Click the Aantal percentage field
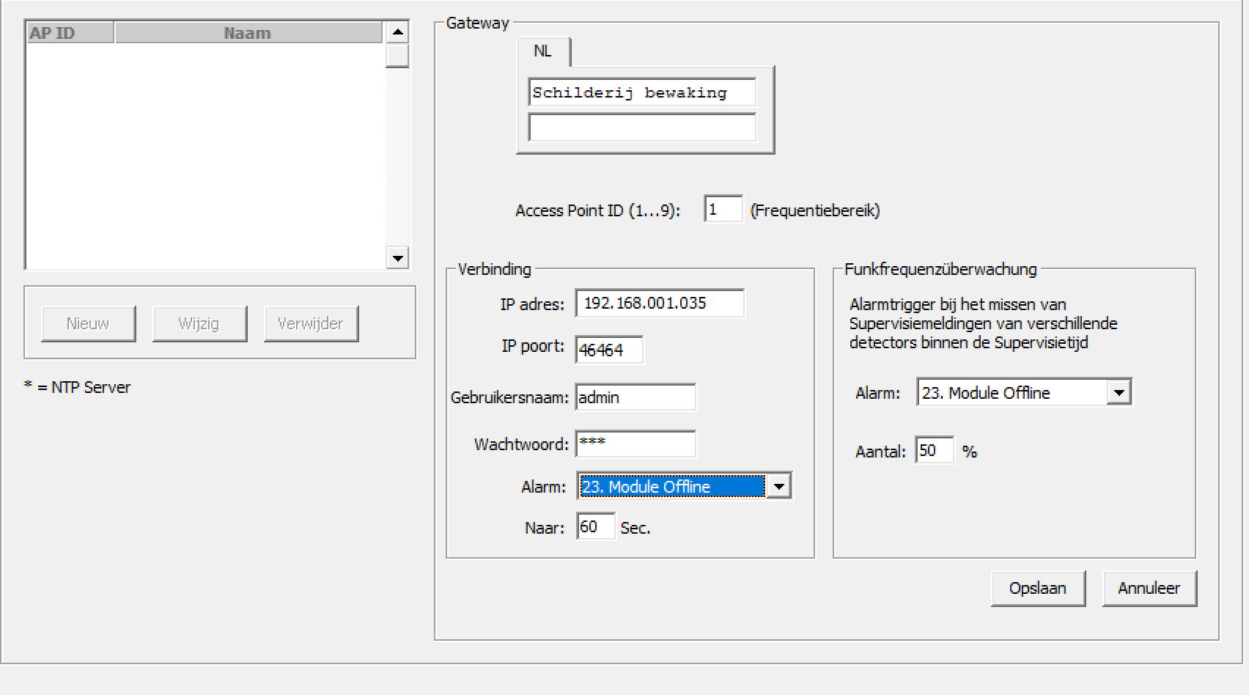1249x695 pixels. pyautogui.click(x=935, y=451)
